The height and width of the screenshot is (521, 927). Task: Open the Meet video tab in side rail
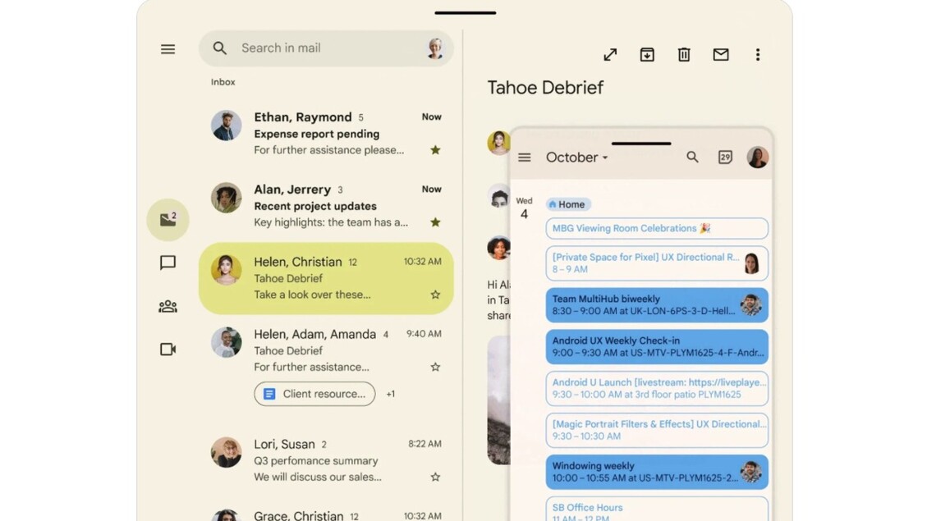168,349
